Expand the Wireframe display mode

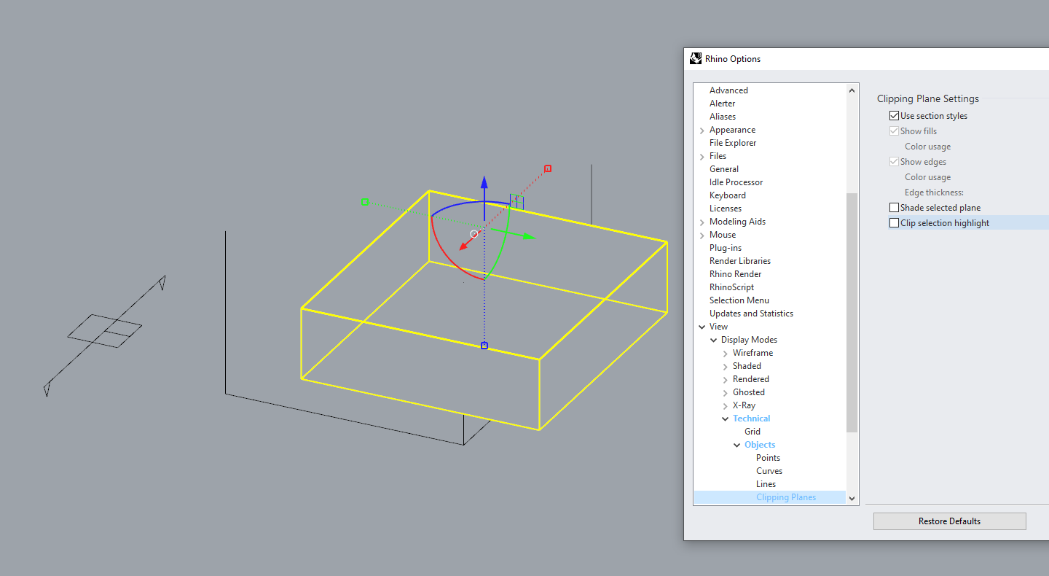(724, 352)
